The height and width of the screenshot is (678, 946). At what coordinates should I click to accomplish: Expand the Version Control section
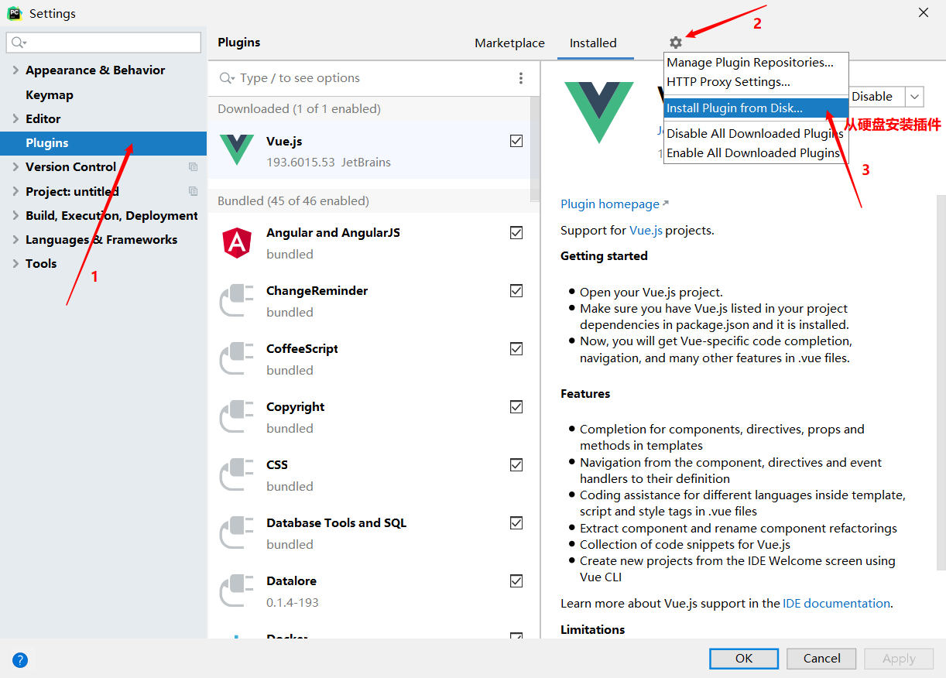[x=15, y=167]
